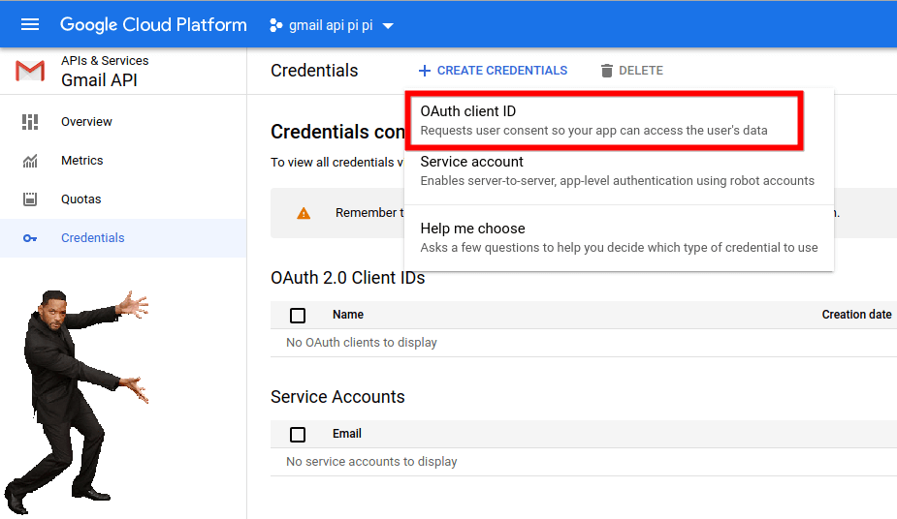Image resolution: width=897 pixels, height=519 pixels.
Task: Click the "Service Accounts" section heading
Action: pyautogui.click(x=337, y=397)
